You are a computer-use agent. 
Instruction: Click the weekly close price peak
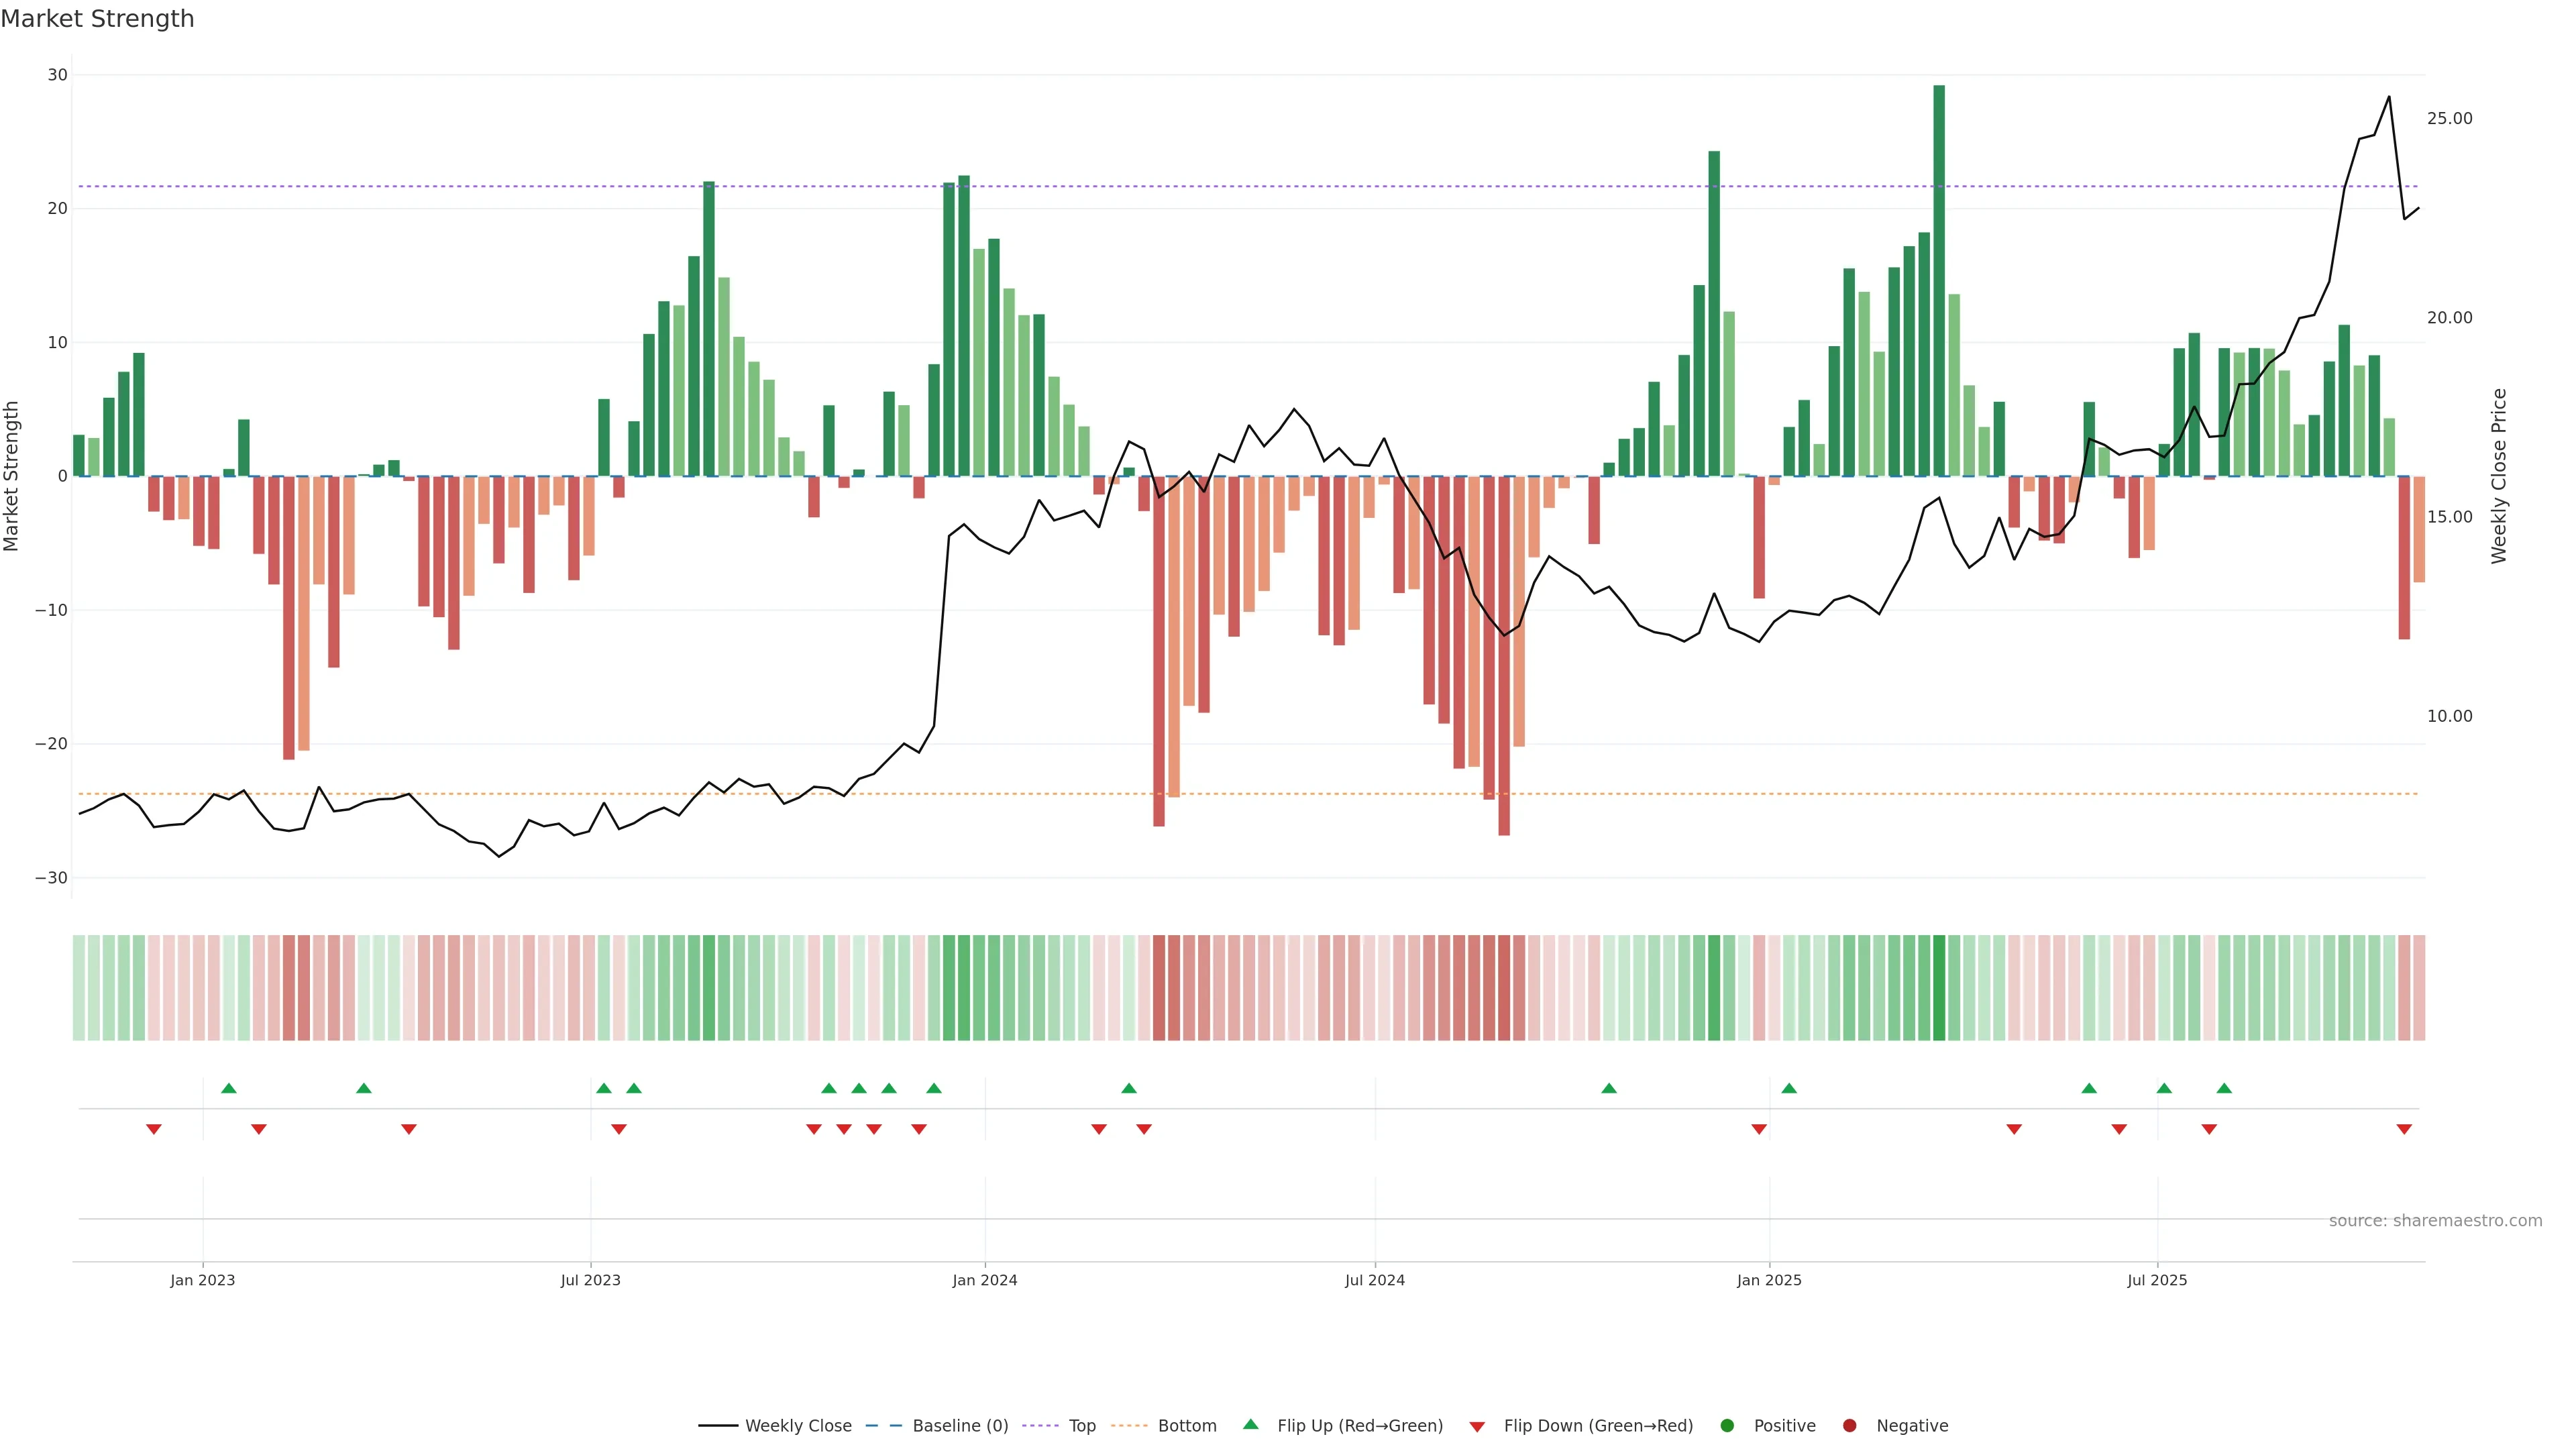[2389, 97]
